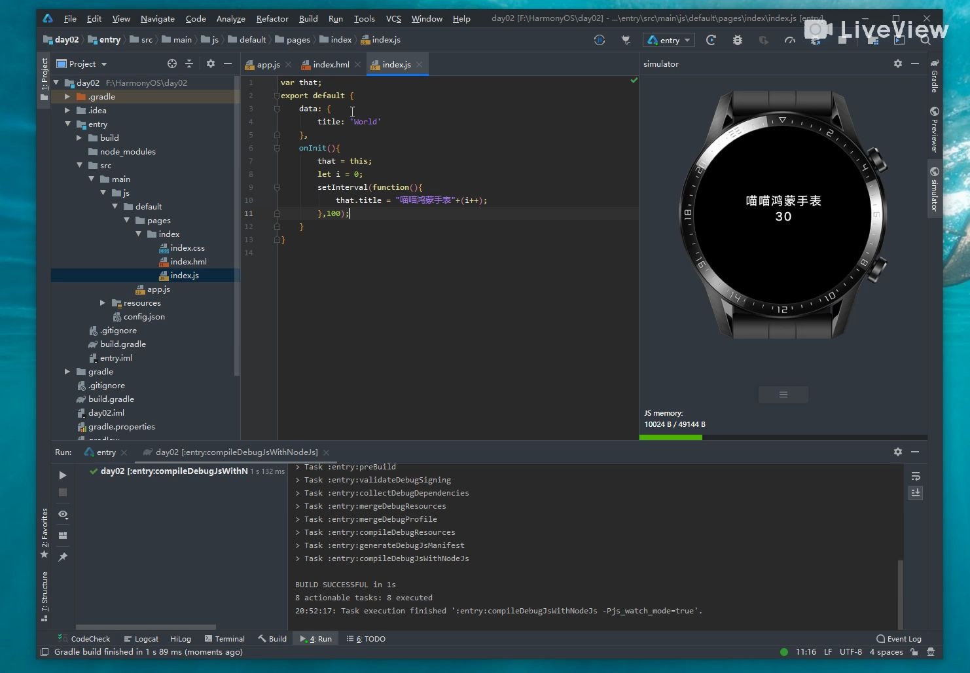Expand the .idea folder
970x673 pixels.
coord(67,110)
